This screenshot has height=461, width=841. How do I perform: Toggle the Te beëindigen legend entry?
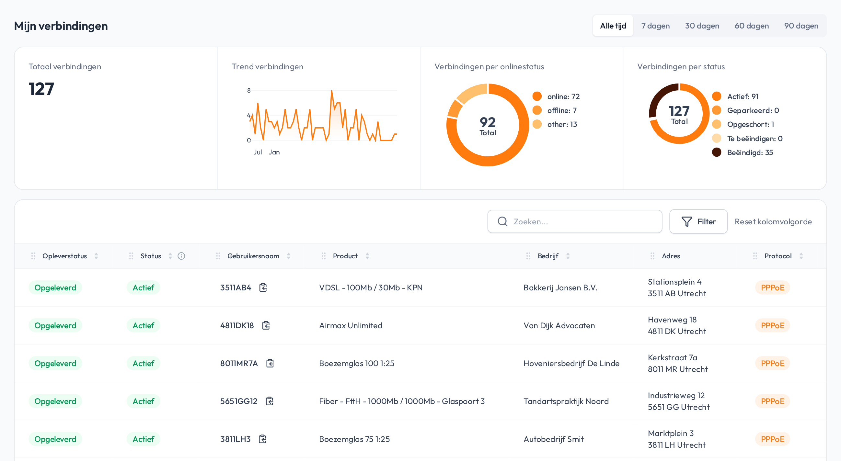tap(747, 139)
